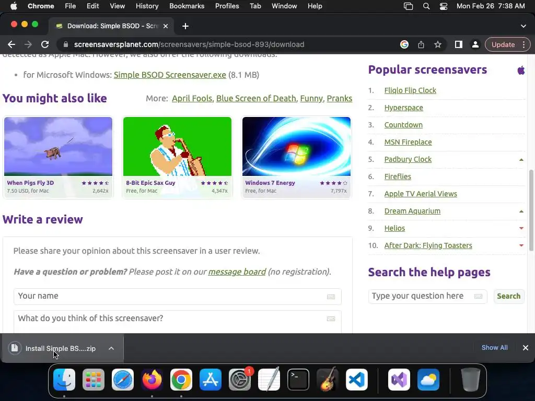Open Spotlight search in the menu bar
The image size is (535, 401).
(x=426, y=6)
